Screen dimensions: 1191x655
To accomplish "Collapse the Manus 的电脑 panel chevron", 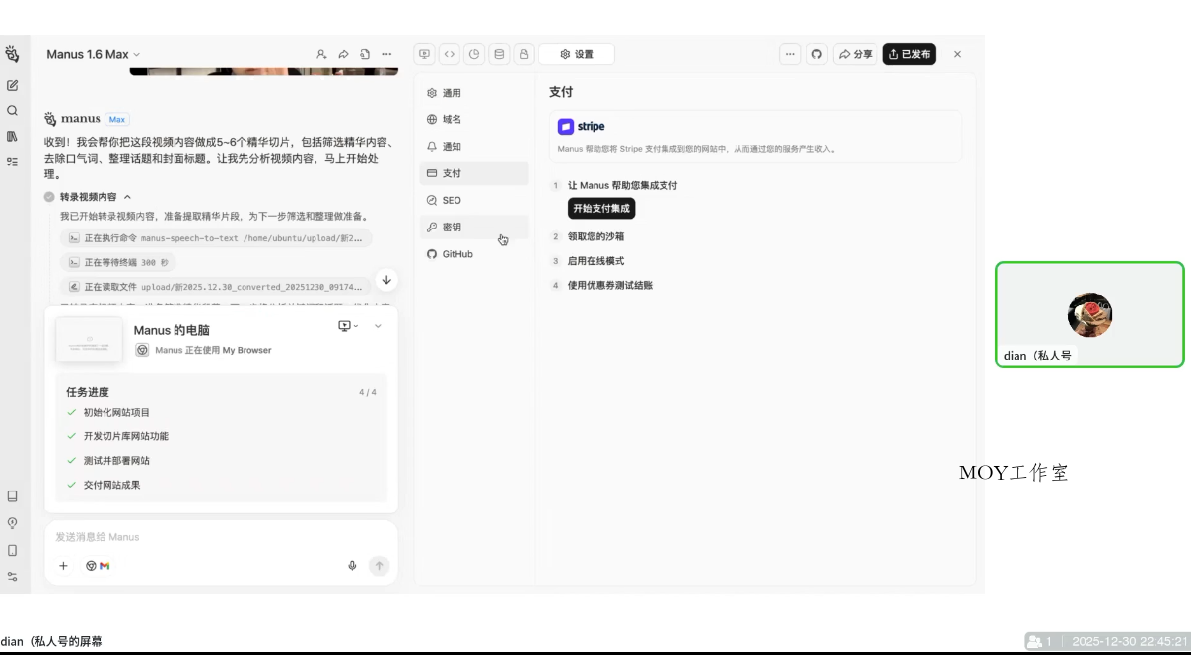I will coord(376,326).
